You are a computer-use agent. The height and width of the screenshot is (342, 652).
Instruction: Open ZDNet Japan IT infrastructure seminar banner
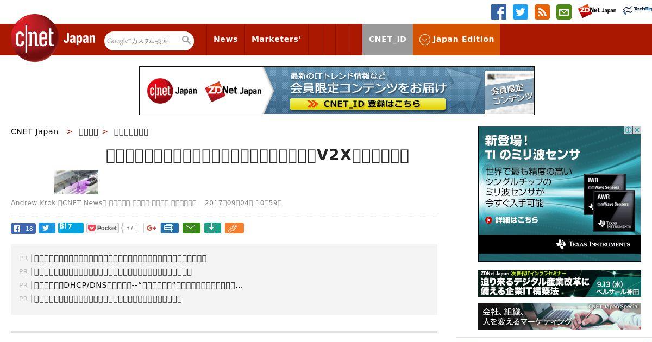(560, 283)
